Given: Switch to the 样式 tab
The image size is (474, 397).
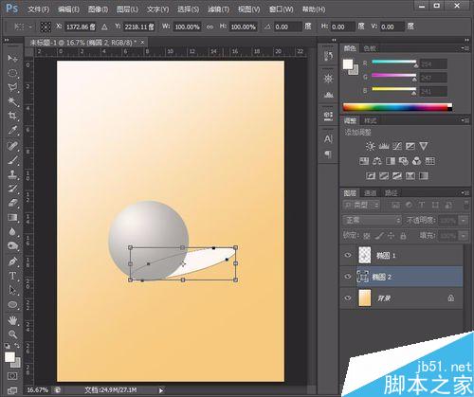Looking at the screenshot, I should tap(370, 120).
